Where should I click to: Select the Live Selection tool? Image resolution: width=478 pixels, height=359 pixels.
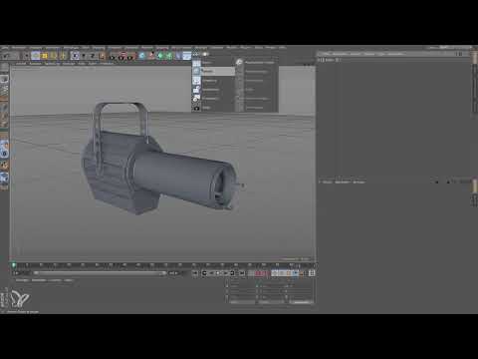27,56
